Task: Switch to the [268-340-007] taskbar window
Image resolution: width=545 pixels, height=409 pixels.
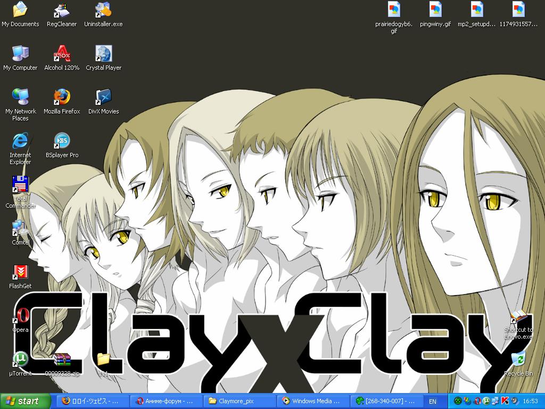Action: coord(387,402)
